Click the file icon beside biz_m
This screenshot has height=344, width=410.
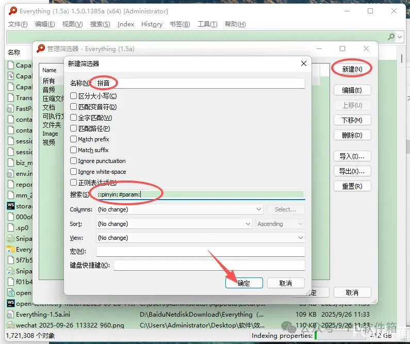coord(10,162)
